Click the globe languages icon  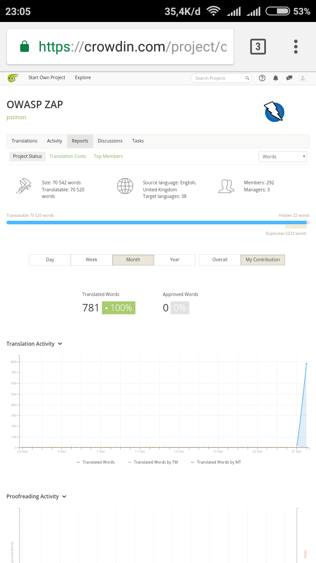(x=125, y=186)
